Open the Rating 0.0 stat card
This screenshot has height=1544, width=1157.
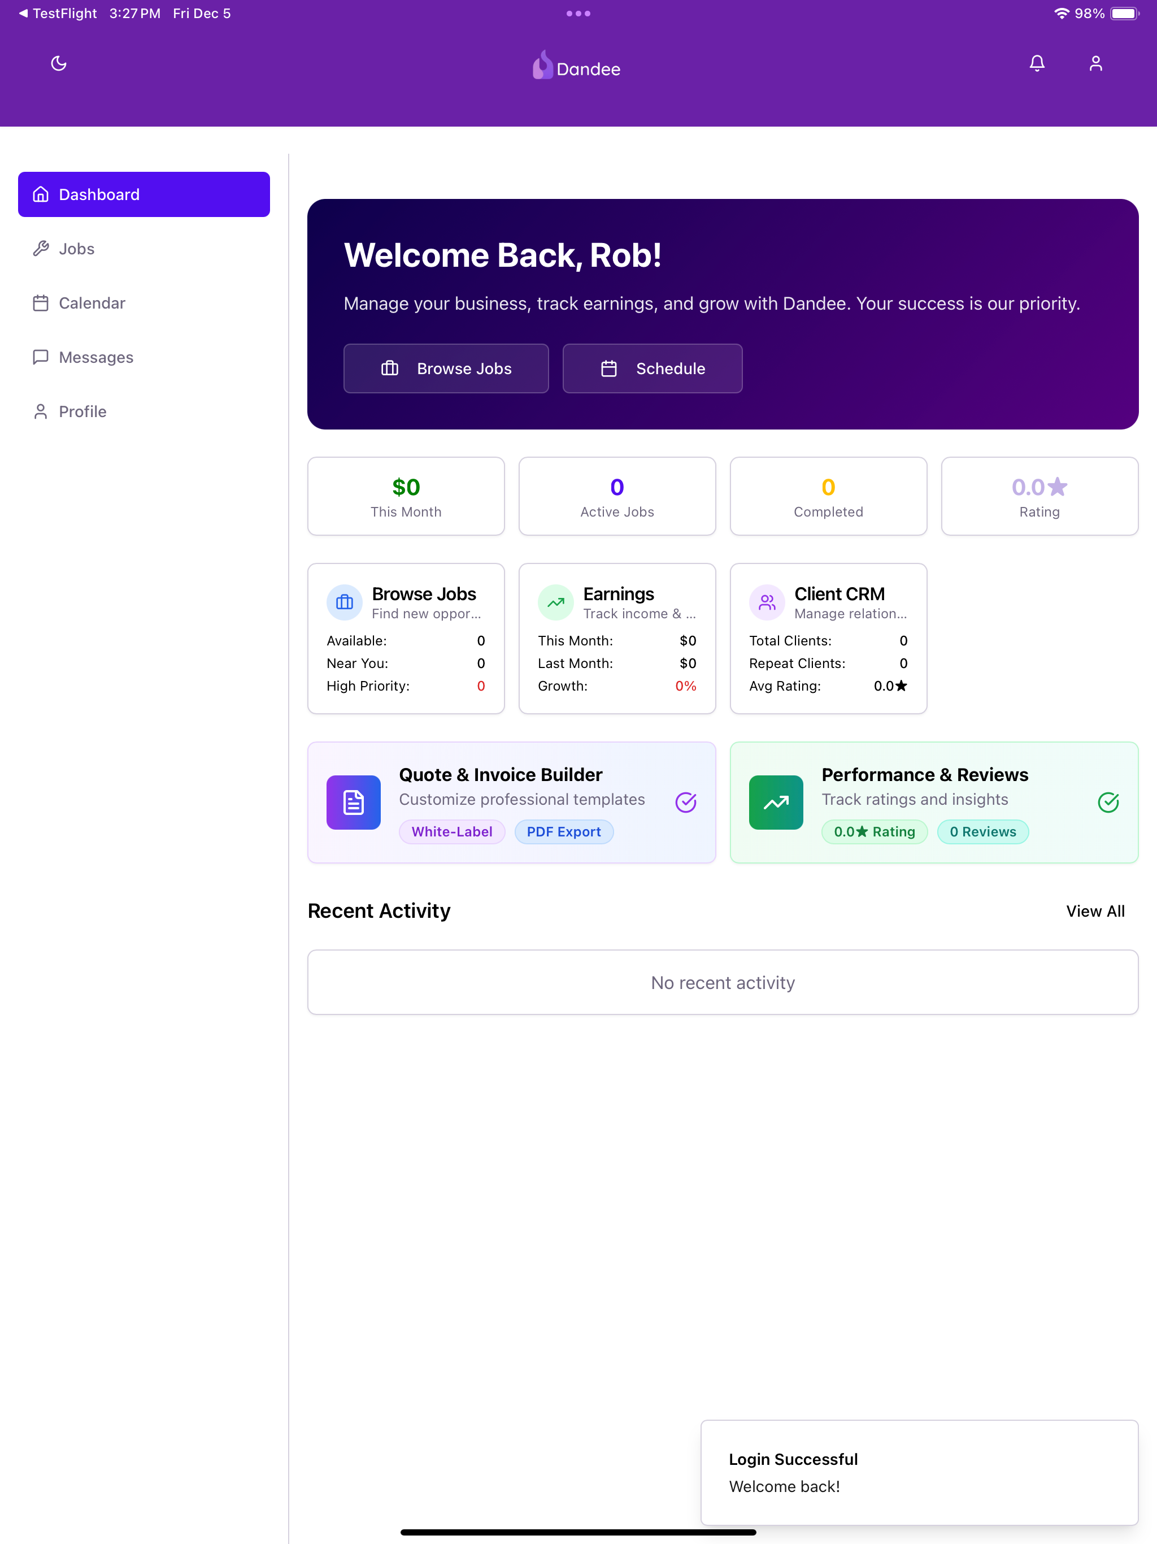tap(1039, 496)
